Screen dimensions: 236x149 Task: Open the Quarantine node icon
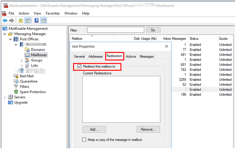click(x=16, y=81)
